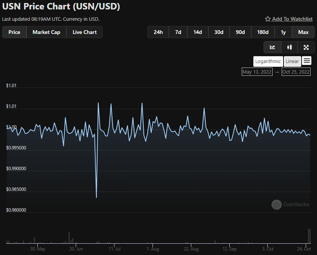Click the Add To Watchlist link
317x255 pixels.
[x=292, y=19]
